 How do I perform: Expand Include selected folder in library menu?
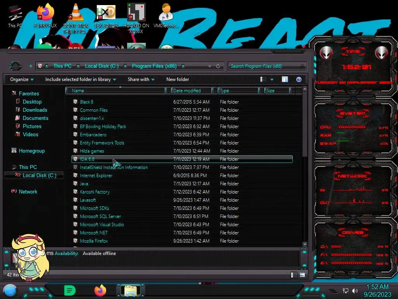80,79
